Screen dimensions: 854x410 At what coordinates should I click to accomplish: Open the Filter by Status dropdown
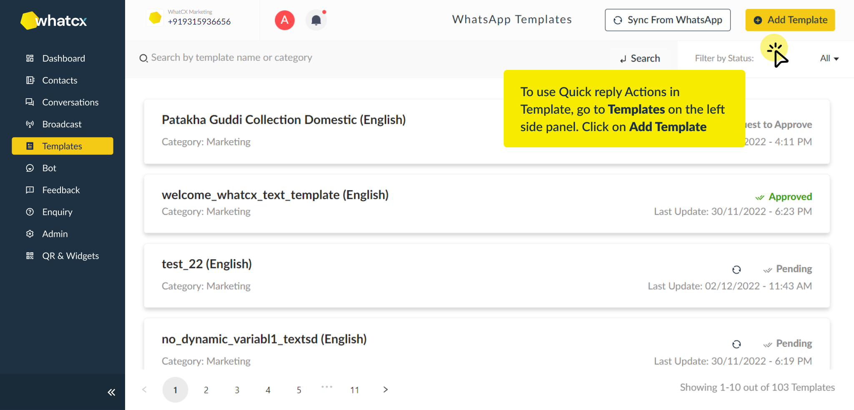coord(829,59)
